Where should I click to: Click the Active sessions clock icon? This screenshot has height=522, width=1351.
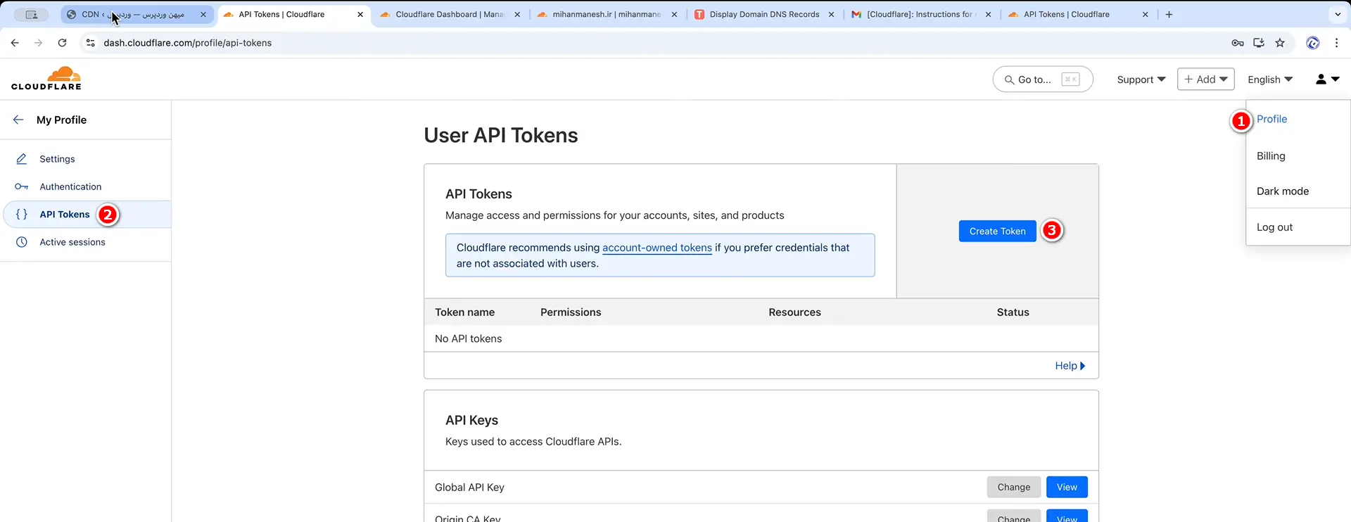pyautogui.click(x=22, y=242)
